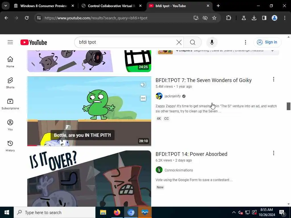Open BFDI:TPOT 14: Power Absorbed title
291x218 pixels.
coord(191,154)
